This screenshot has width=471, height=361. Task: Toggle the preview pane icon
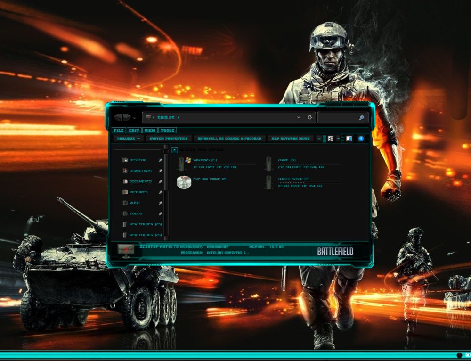(349, 139)
